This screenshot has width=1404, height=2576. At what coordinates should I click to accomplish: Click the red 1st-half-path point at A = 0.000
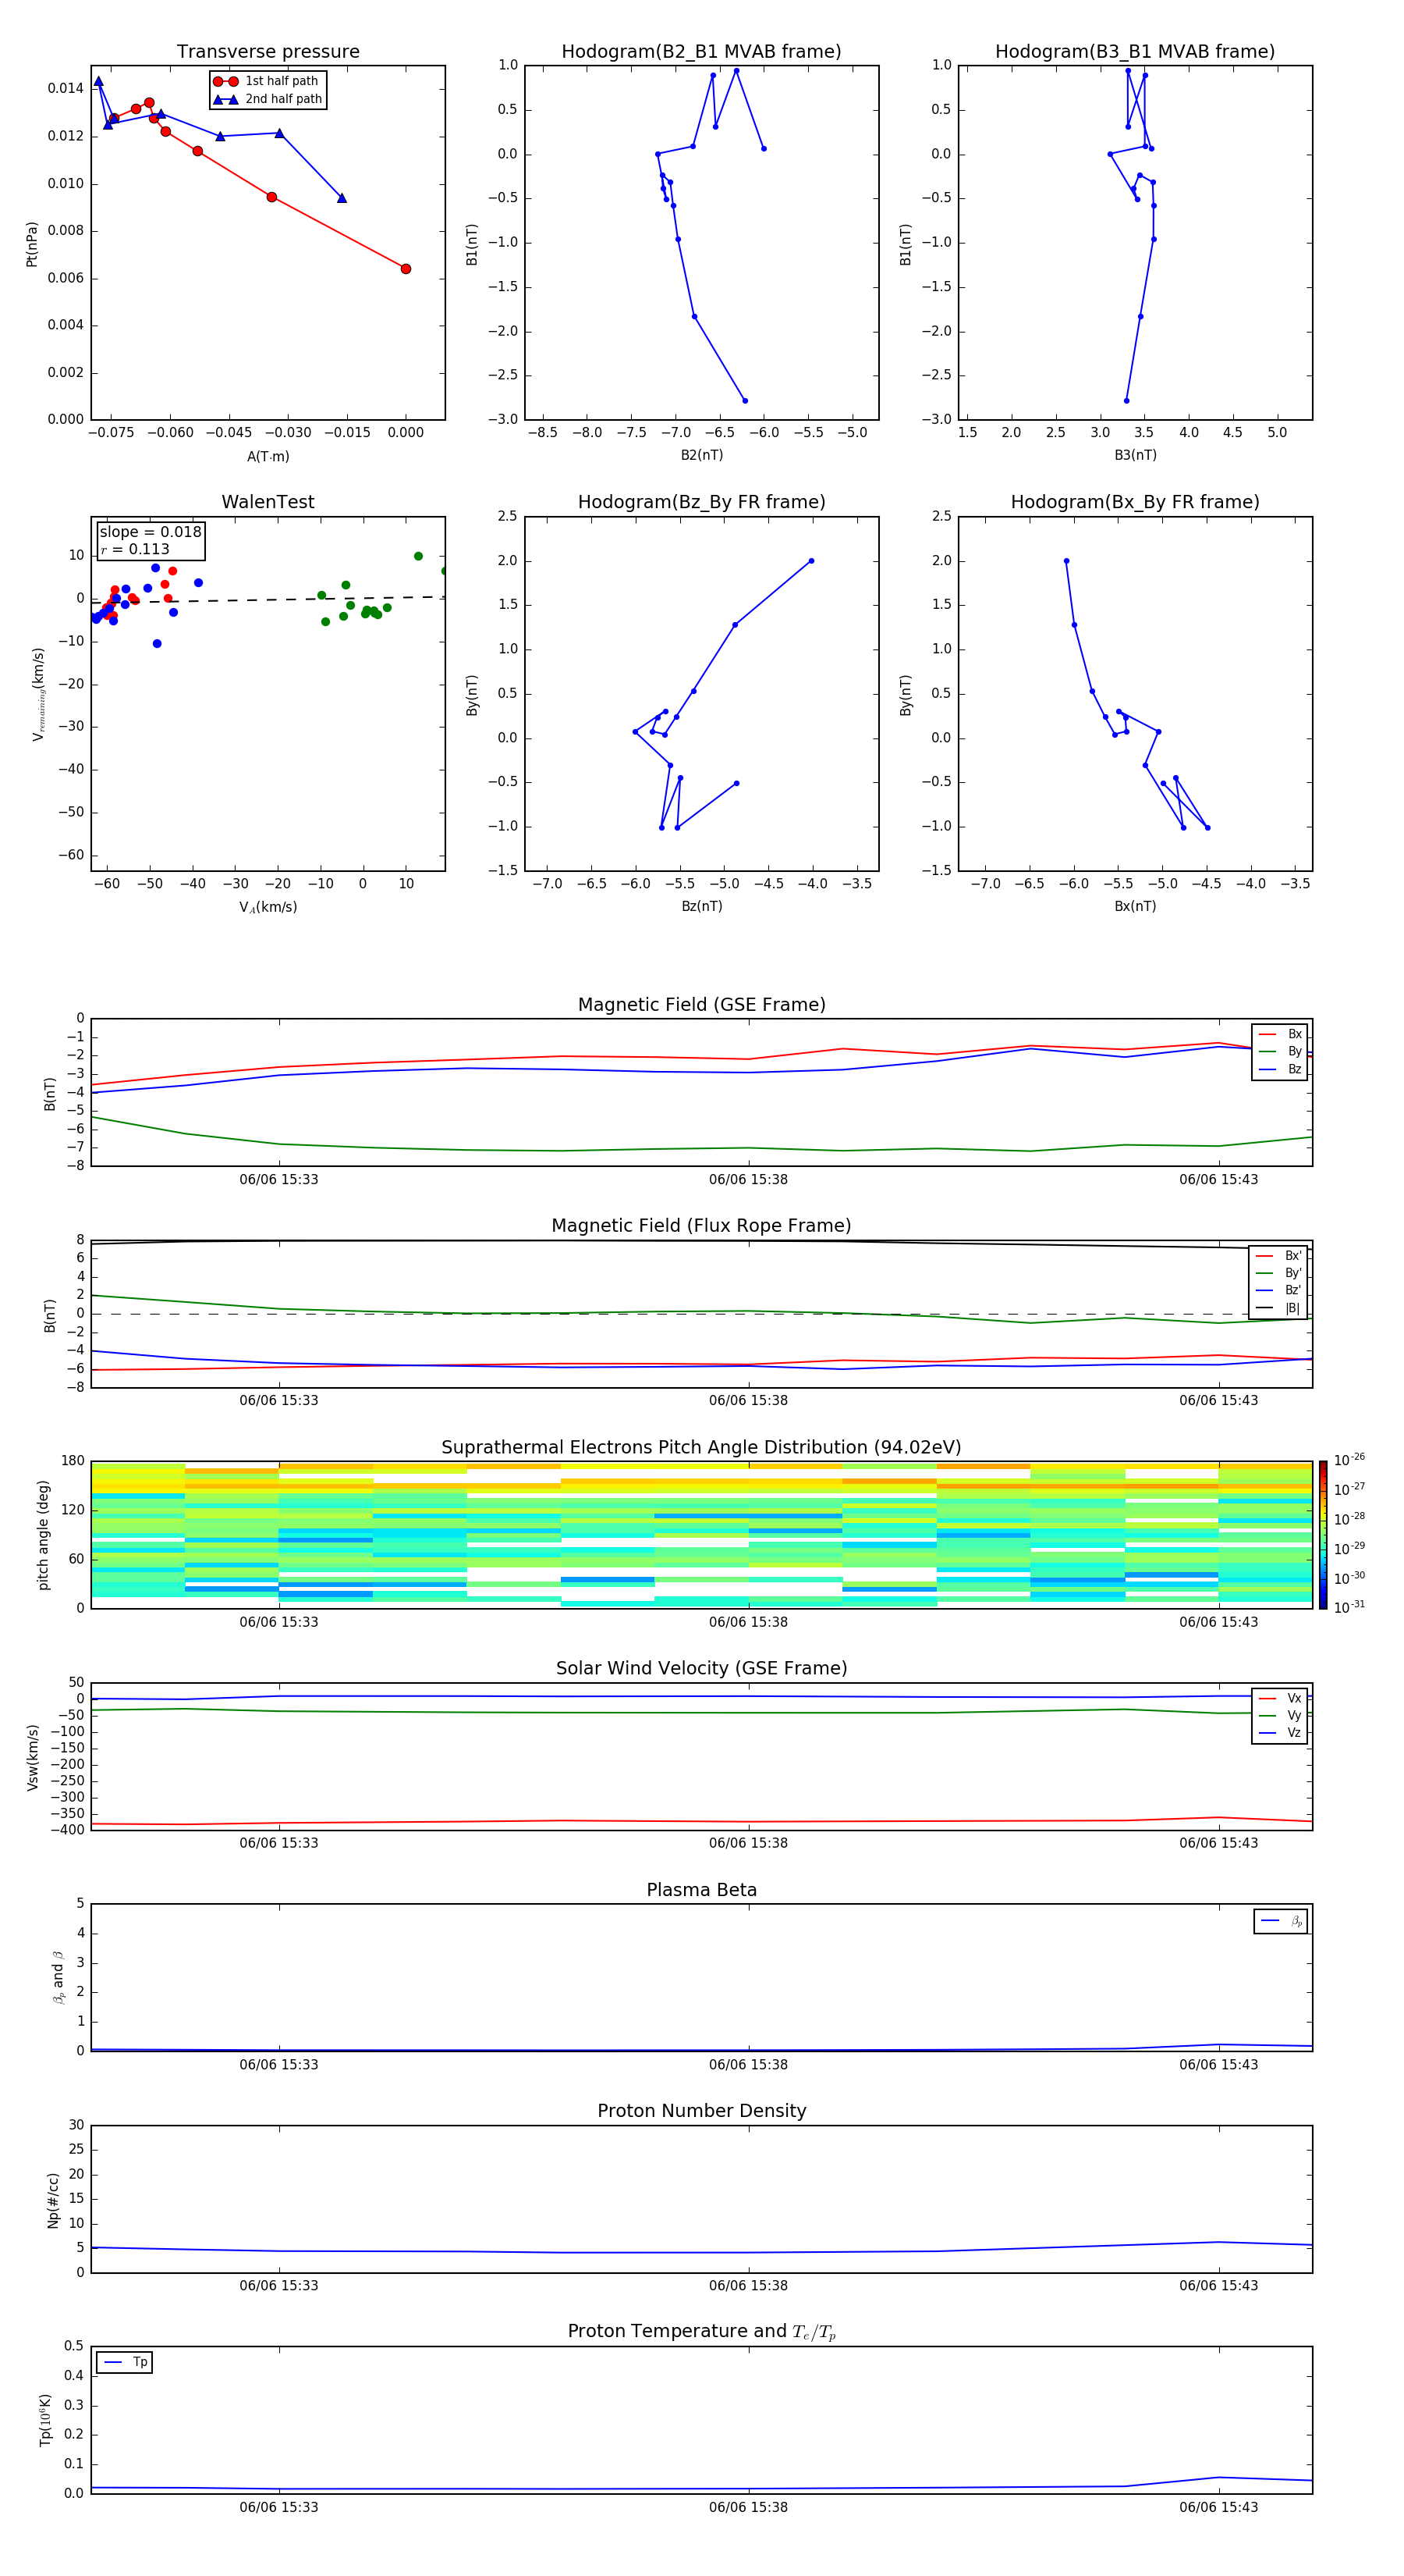[406, 269]
